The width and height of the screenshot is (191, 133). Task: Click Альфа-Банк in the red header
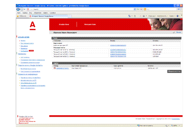coord(64,24)
